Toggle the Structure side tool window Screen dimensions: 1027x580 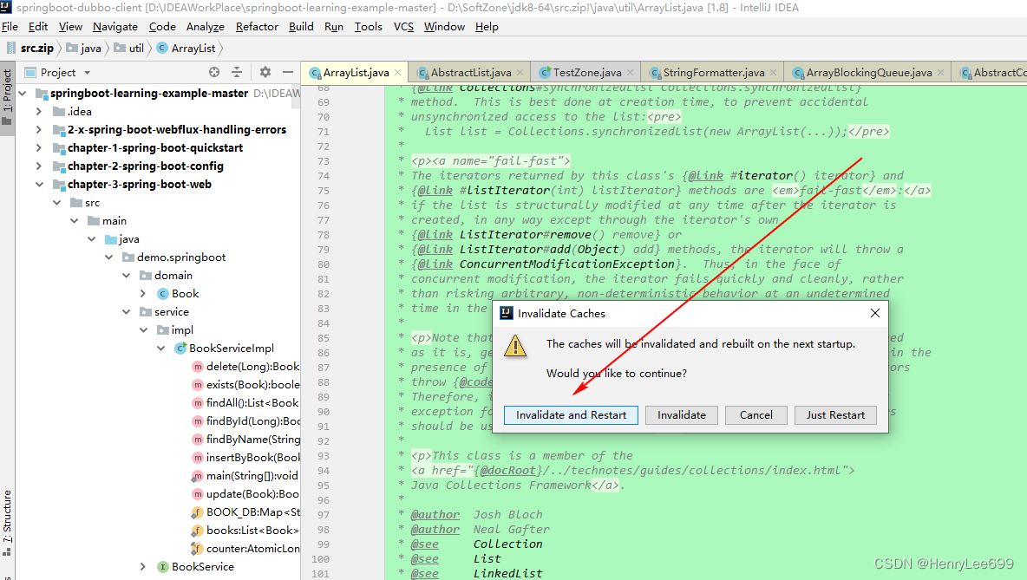[7, 523]
